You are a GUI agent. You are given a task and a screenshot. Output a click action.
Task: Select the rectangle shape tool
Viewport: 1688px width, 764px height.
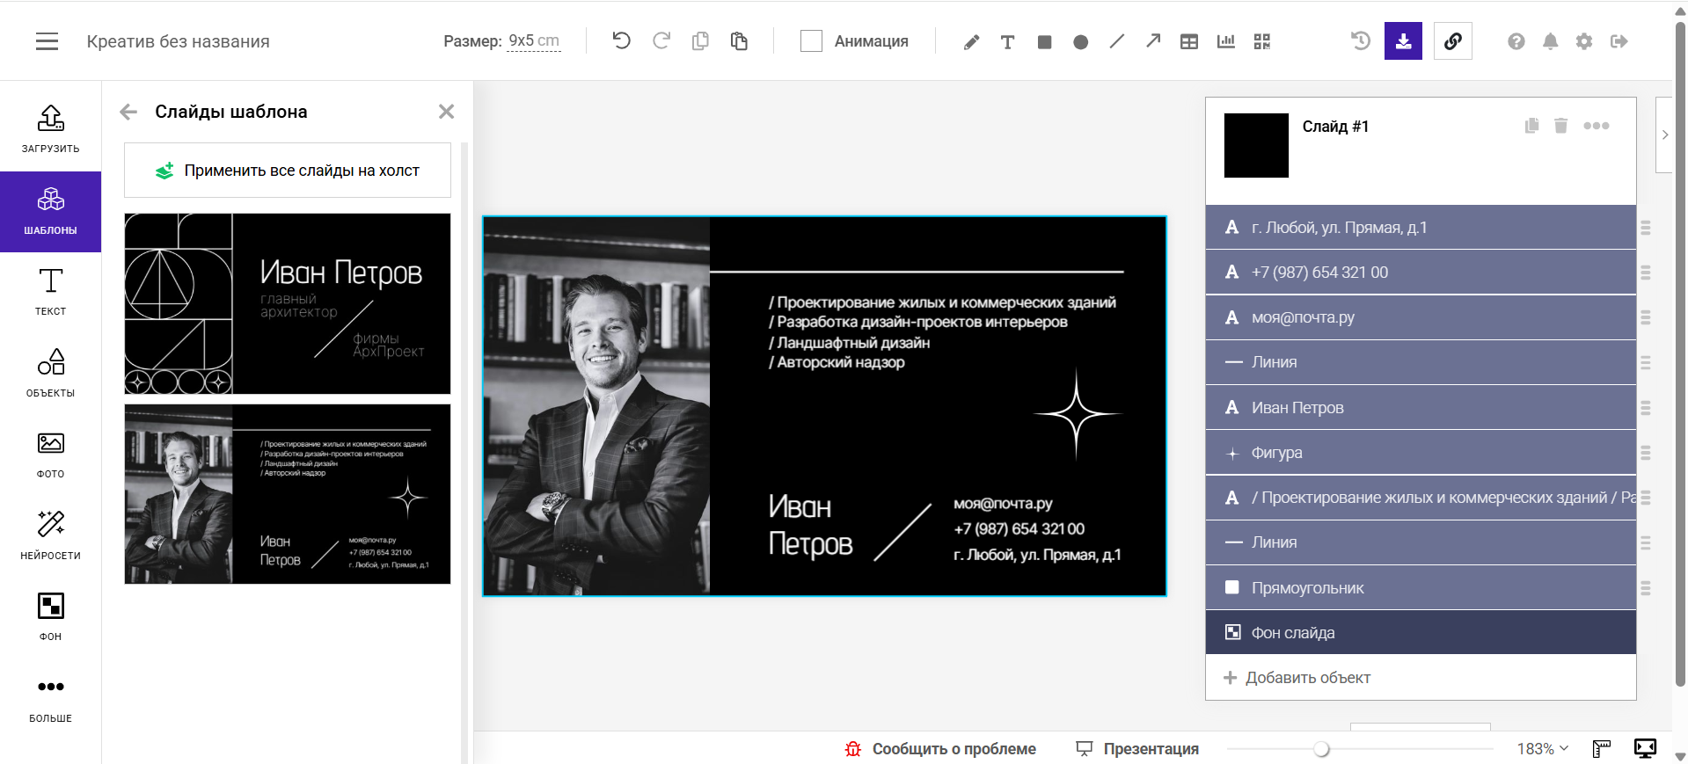1044,42
